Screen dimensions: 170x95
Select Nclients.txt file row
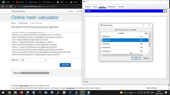click(125, 44)
